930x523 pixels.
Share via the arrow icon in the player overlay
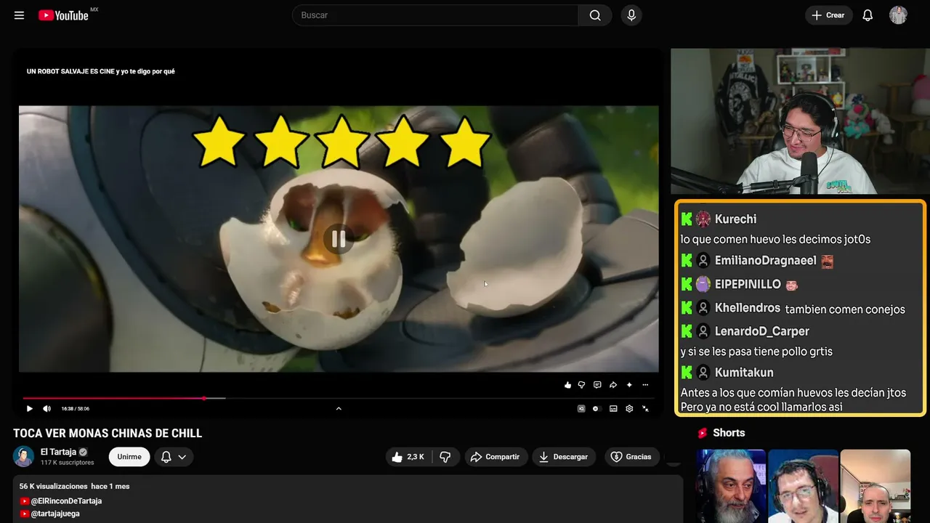point(613,385)
